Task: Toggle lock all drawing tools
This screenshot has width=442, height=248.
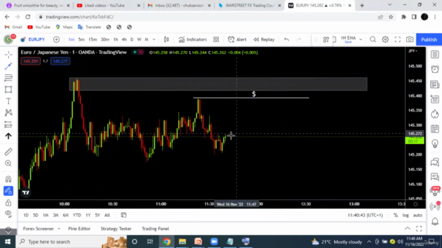Action: tap(8, 202)
